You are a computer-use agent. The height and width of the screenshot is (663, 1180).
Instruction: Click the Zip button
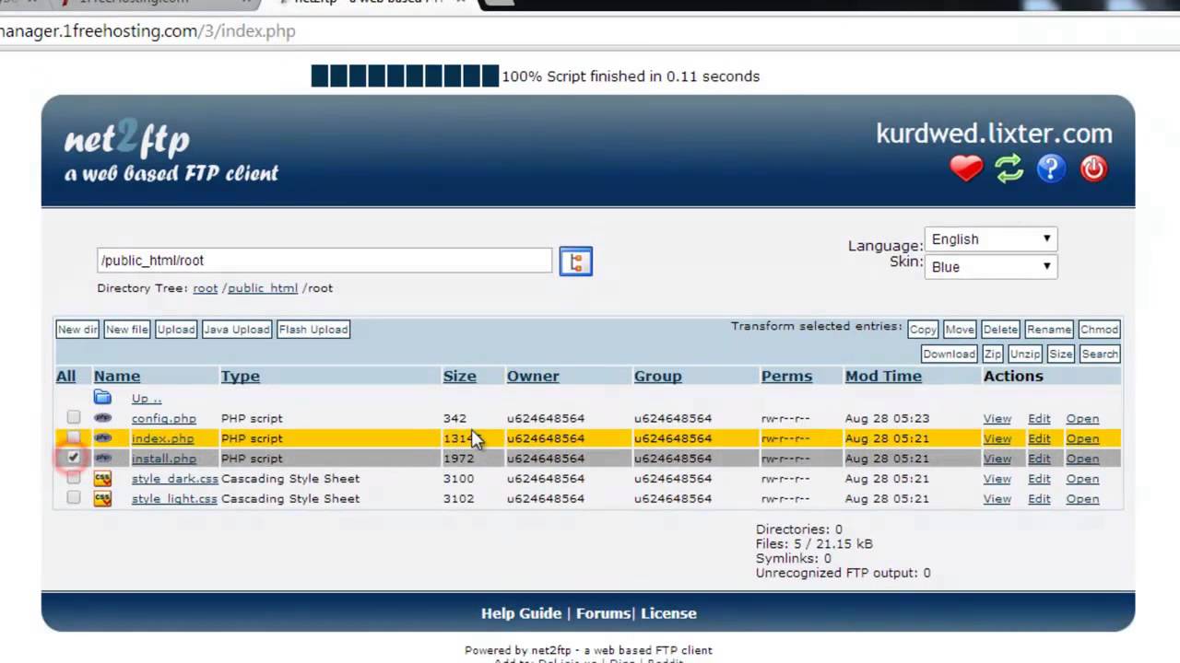click(992, 355)
